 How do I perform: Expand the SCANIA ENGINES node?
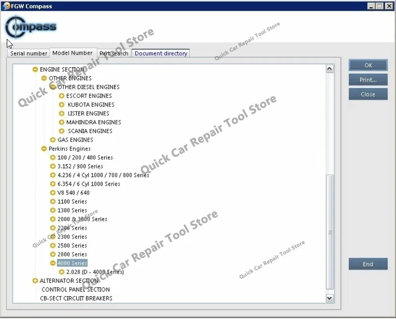coord(61,131)
